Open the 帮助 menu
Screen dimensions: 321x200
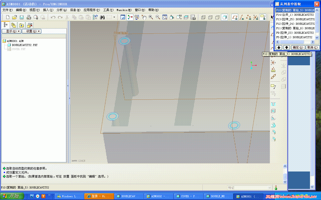[x=153, y=10]
